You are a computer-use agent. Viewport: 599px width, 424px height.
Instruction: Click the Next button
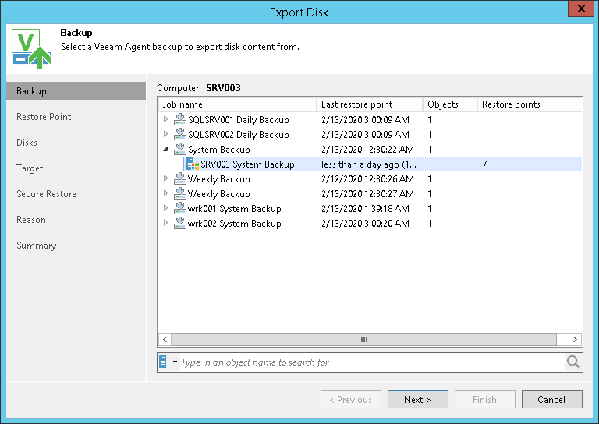418,400
